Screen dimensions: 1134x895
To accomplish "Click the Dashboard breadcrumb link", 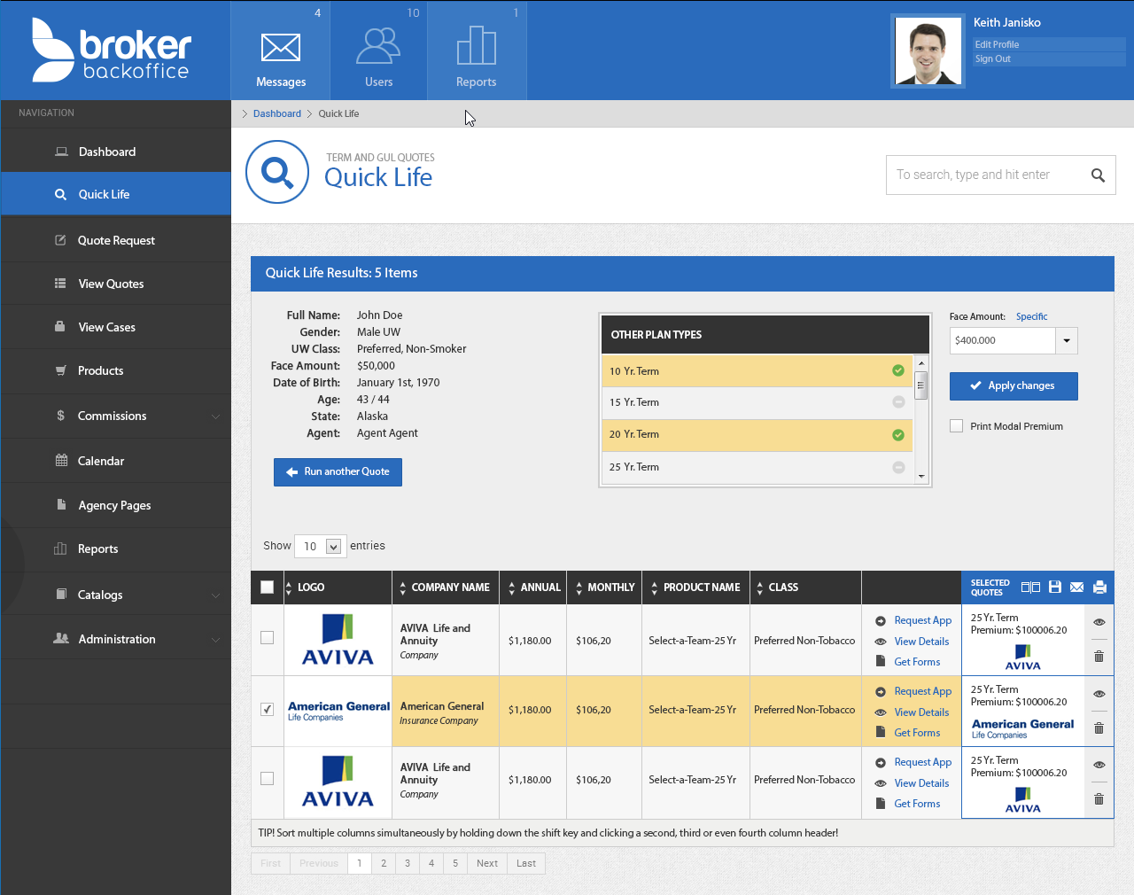I will tap(277, 113).
